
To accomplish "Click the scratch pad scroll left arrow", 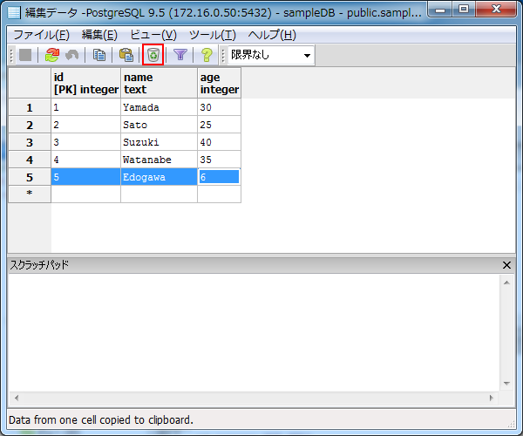I will (17, 398).
